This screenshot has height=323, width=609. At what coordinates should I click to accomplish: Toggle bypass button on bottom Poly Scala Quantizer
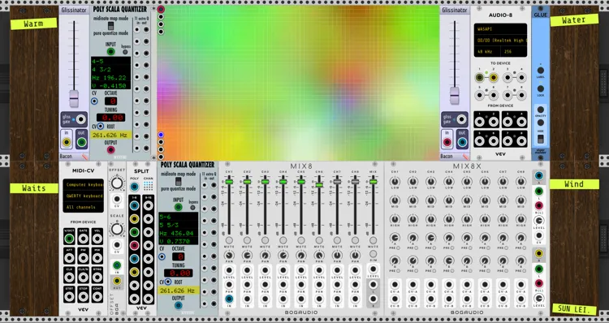[192, 207]
